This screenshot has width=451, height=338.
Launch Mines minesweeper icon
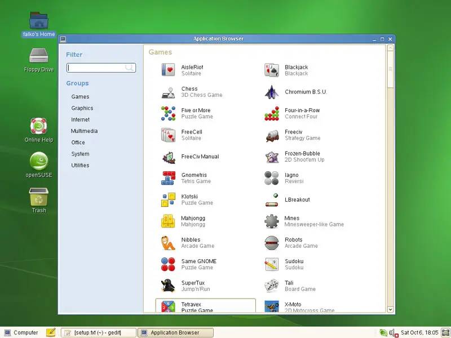pos(272,221)
